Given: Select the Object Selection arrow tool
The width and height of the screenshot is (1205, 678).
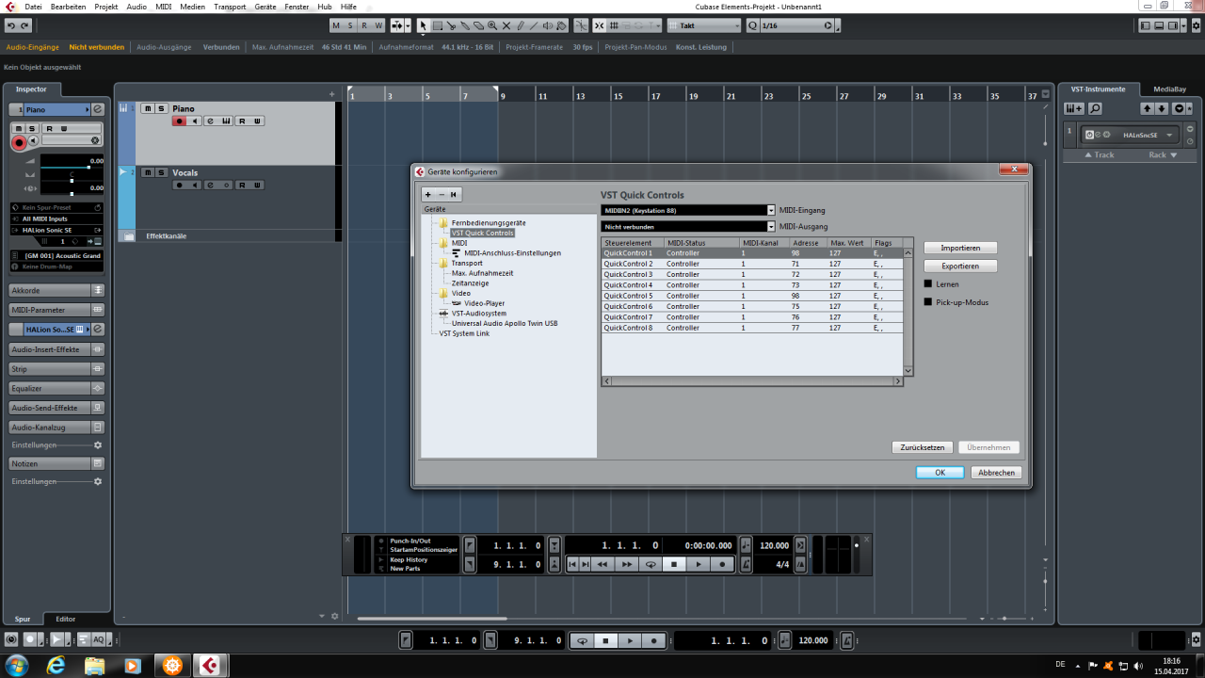Looking at the screenshot, I should (x=424, y=25).
